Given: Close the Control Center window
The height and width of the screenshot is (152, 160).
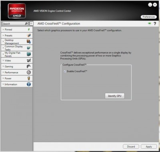Looking at the screenshot, I should pos(155,5).
